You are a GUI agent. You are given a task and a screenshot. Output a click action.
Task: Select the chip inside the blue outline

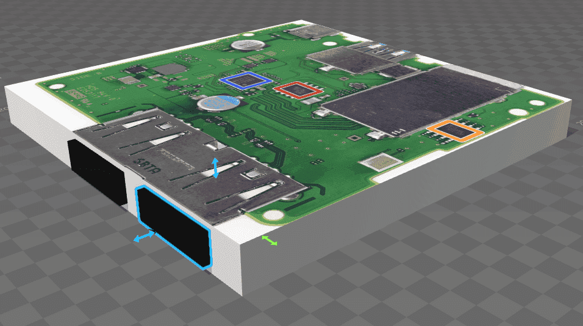(245, 81)
